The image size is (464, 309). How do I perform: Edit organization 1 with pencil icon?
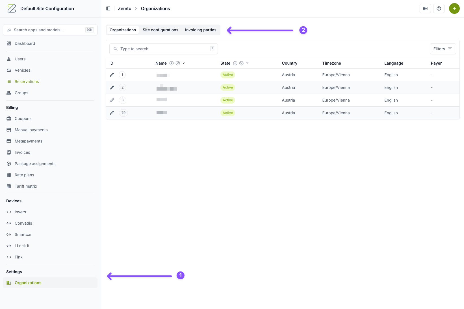pos(112,75)
